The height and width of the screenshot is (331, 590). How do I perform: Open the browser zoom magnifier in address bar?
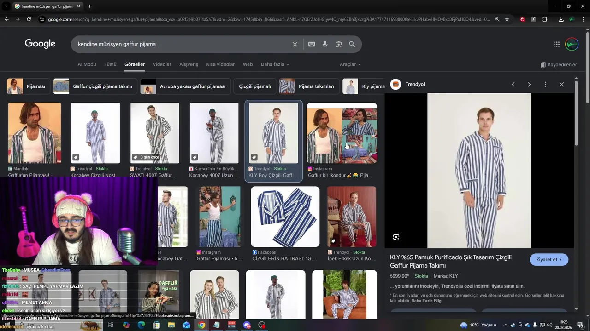click(497, 19)
